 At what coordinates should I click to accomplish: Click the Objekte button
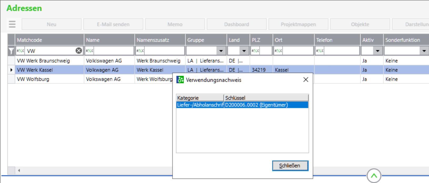click(360, 24)
